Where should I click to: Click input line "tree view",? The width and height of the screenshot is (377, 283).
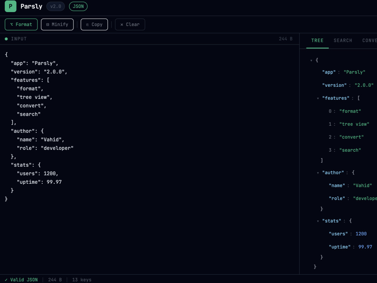(x=35, y=97)
